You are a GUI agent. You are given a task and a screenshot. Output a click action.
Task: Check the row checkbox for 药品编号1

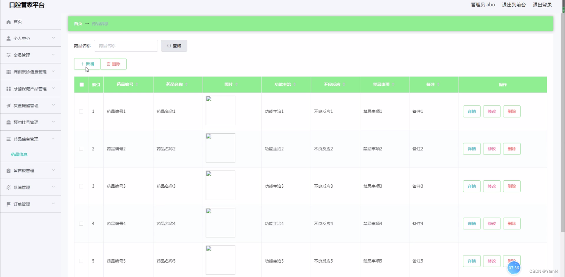[x=81, y=111]
